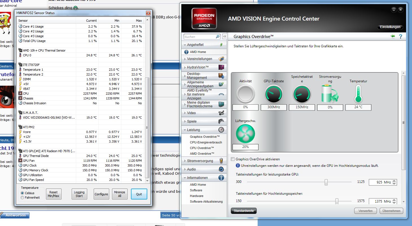Click the ITE IT8720F sensor group icon

(x=20, y=65)
